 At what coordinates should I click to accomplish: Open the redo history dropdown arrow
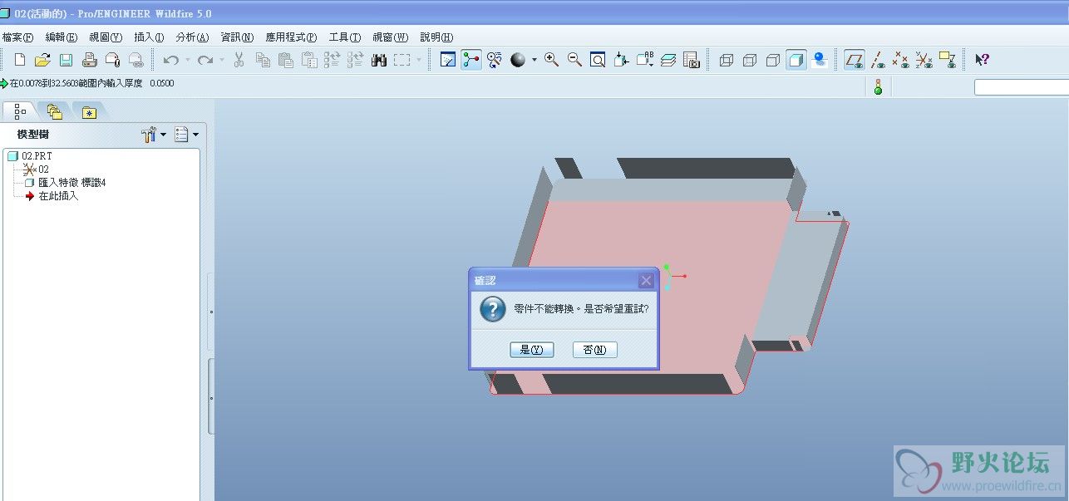click(x=221, y=60)
